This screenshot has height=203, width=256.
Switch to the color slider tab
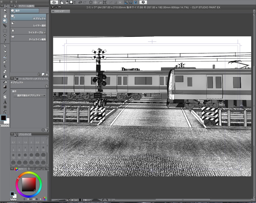[x=30, y=169]
